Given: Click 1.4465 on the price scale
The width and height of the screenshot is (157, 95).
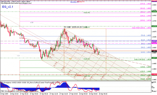Looking at the screenshot, I should pos(154,69).
